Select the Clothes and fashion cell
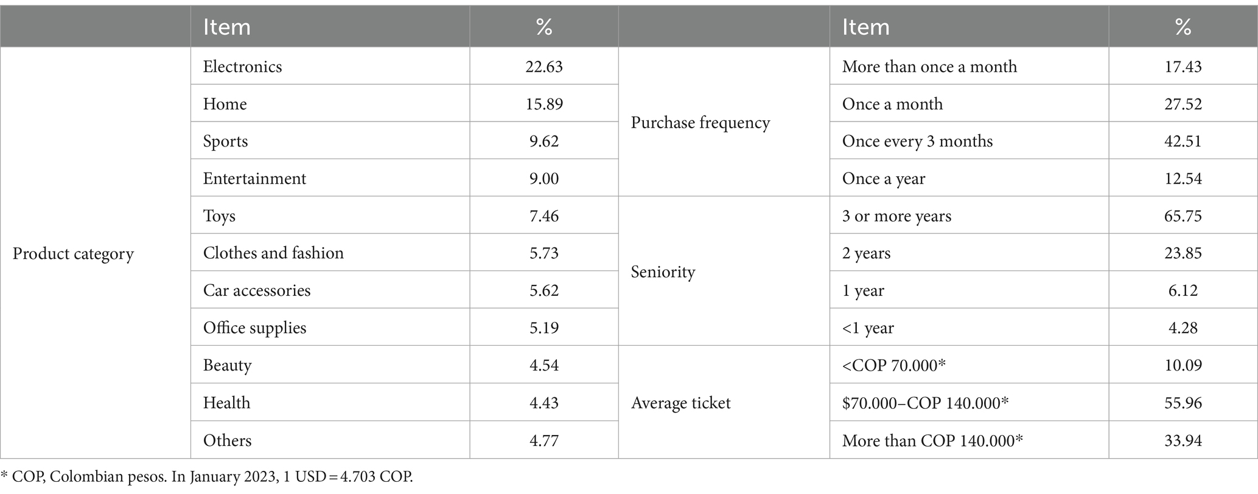The width and height of the screenshot is (1258, 494). tap(330, 252)
